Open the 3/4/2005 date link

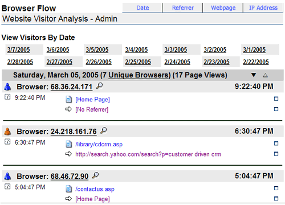(x=136, y=50)
